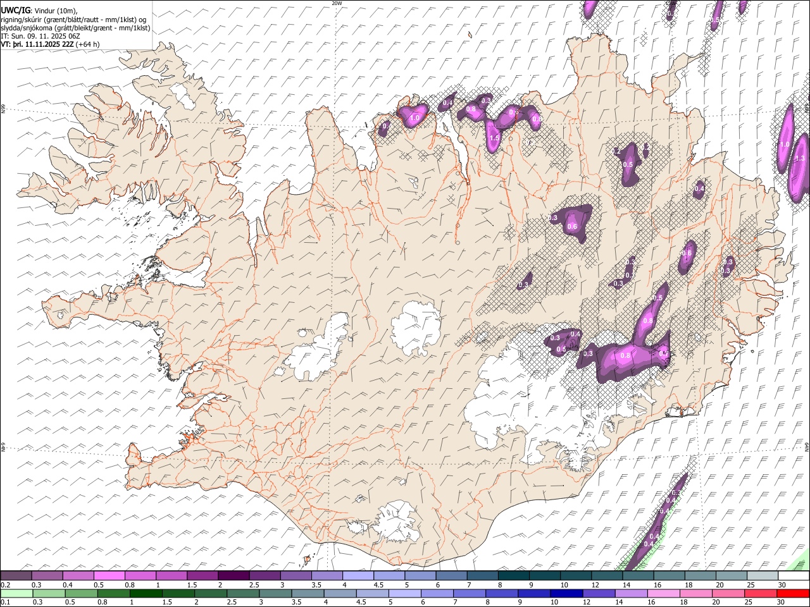Click the valid time "VT: þri. 11.11.2025 22Z"

click(37, 44)
